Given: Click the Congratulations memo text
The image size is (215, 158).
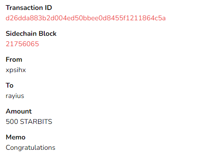Looking at the screenshot, I should click(30, 148).
